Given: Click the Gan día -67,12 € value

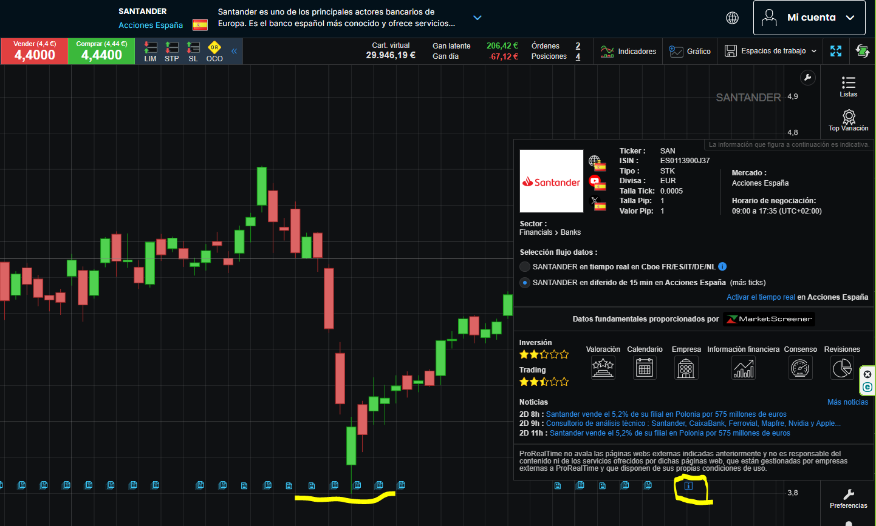Looking at the screenshot, I should [x=504, y=56].
